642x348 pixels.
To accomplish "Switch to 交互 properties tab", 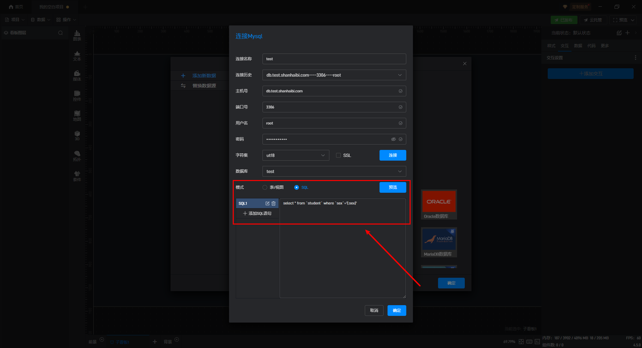I will 565,46.
